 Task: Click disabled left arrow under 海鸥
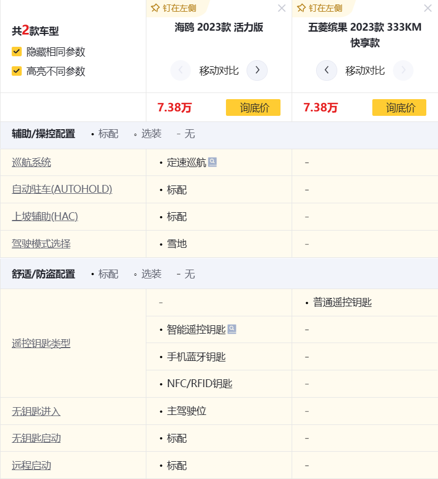pyautogui.click(x=180, y=70)
